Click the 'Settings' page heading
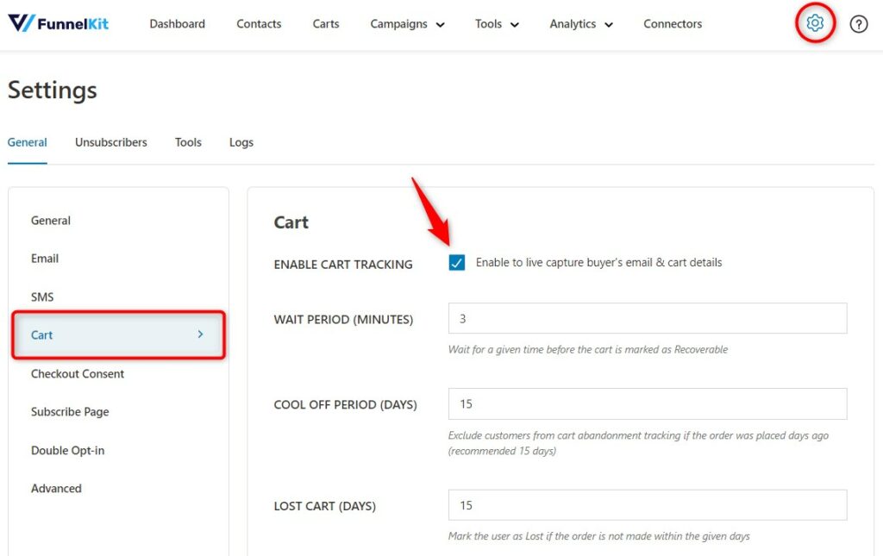This screenshot has width=883, height=556. (x=53, y=90)
